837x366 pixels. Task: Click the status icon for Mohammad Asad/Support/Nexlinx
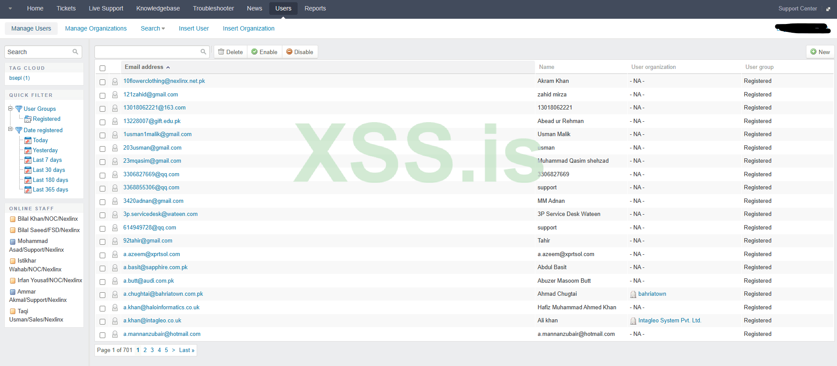13,241
